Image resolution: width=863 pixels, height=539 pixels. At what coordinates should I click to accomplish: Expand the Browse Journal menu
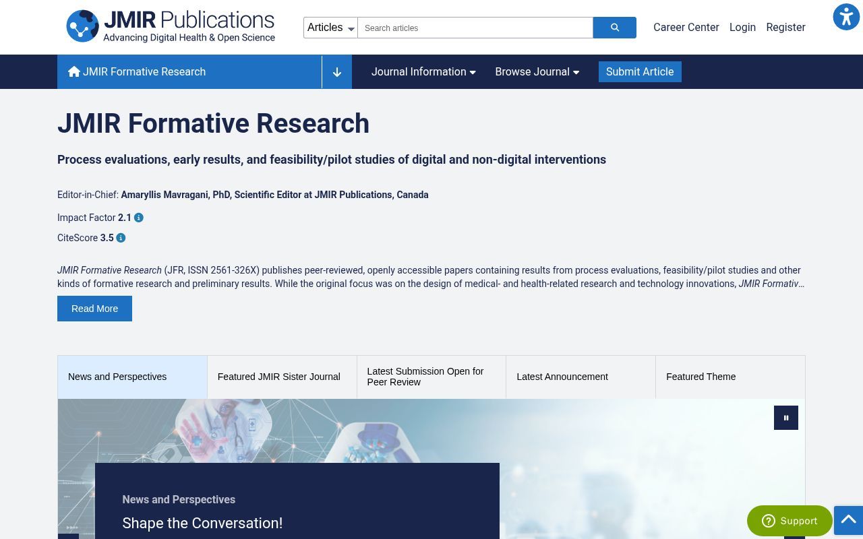537,72
